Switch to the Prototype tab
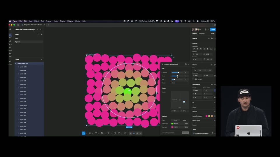 point(202,33)
